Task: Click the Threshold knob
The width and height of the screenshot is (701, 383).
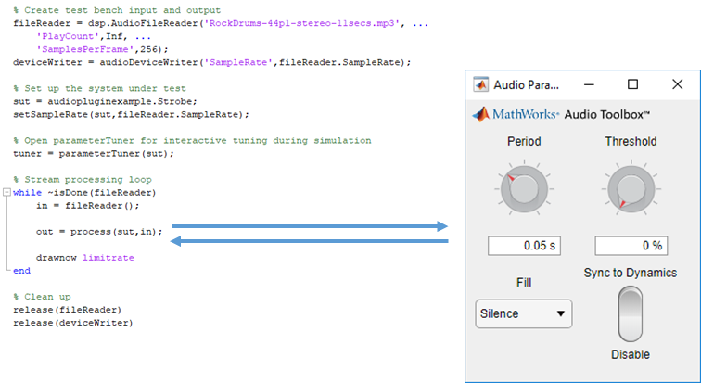Action: click(631, 188)
